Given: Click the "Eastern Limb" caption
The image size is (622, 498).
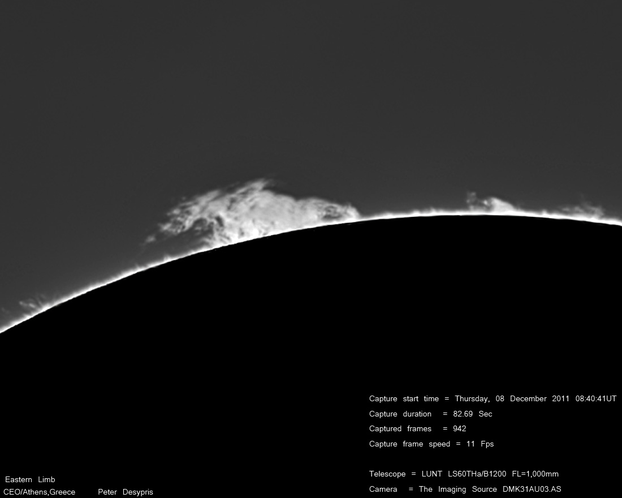Looking at the screenshot, I should pos(30,479).
